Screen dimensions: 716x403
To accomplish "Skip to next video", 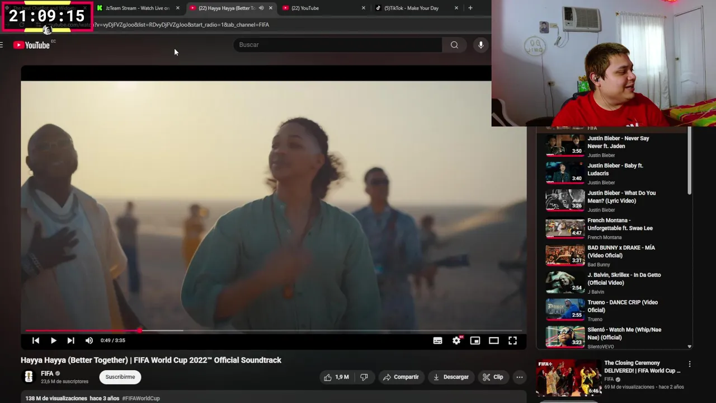I will click(70, 340).
